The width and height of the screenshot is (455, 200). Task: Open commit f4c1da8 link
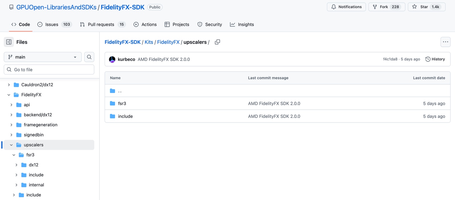point(390,59)
